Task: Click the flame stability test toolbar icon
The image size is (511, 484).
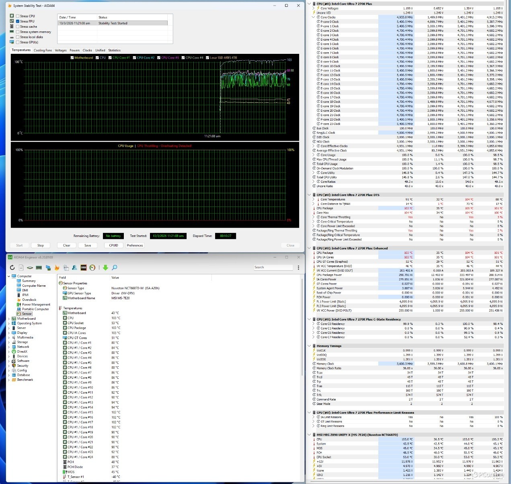Action: [57, 268]
